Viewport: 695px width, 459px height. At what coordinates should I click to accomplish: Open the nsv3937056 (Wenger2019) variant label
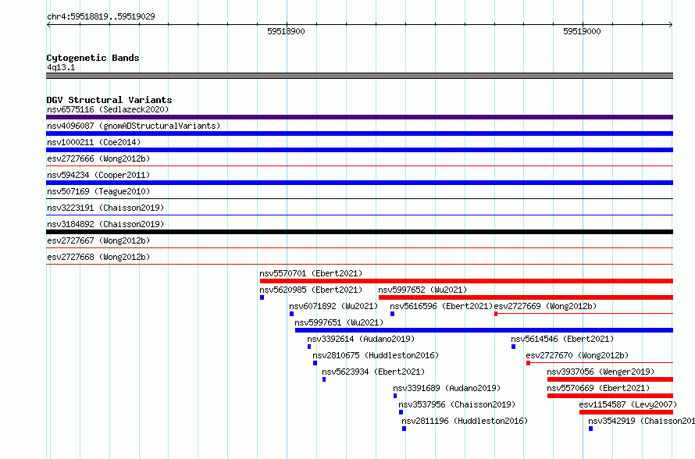(601, 372)
